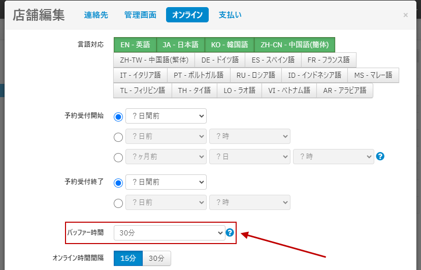The height and width of the screenshot is (270, 421).
Task: Enable ZH-TW traditional Chinese language
Action: click(154, 60)
